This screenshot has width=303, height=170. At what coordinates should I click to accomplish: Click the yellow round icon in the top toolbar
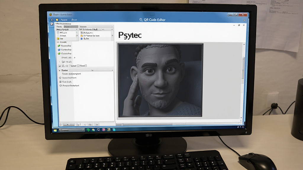57,20
